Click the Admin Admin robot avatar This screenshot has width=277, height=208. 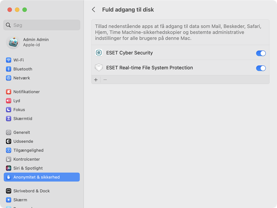13,42
